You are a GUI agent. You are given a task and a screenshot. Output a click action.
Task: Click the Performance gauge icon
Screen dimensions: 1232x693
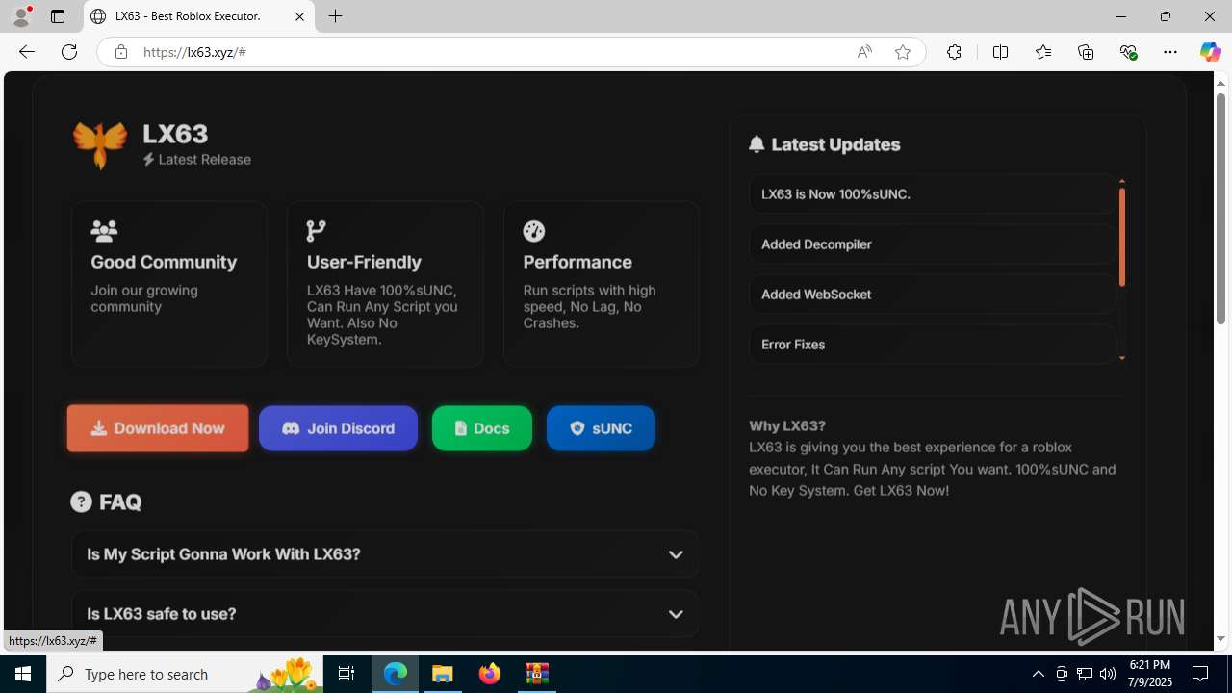click(x=534, y=231)
